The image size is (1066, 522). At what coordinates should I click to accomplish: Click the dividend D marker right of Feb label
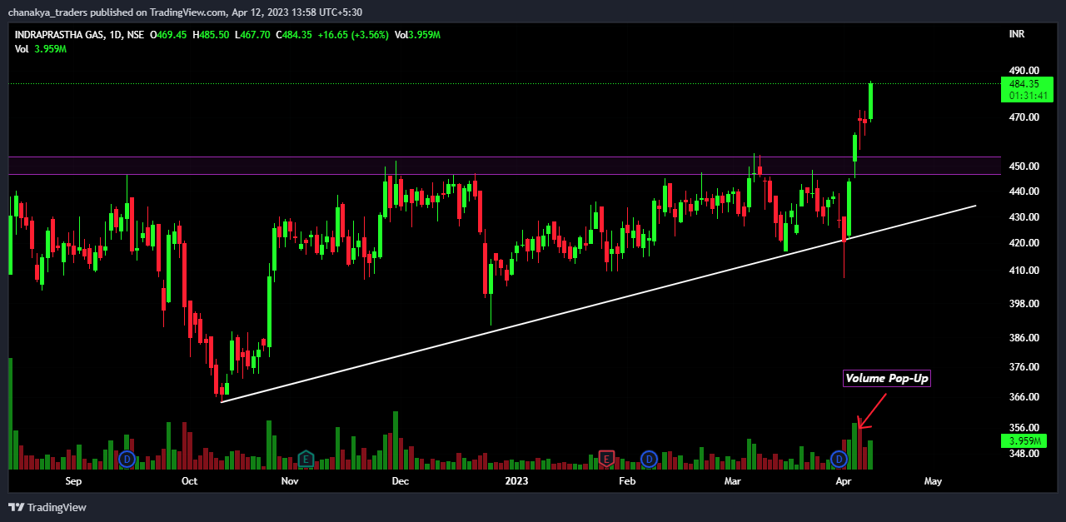[650, 459]
